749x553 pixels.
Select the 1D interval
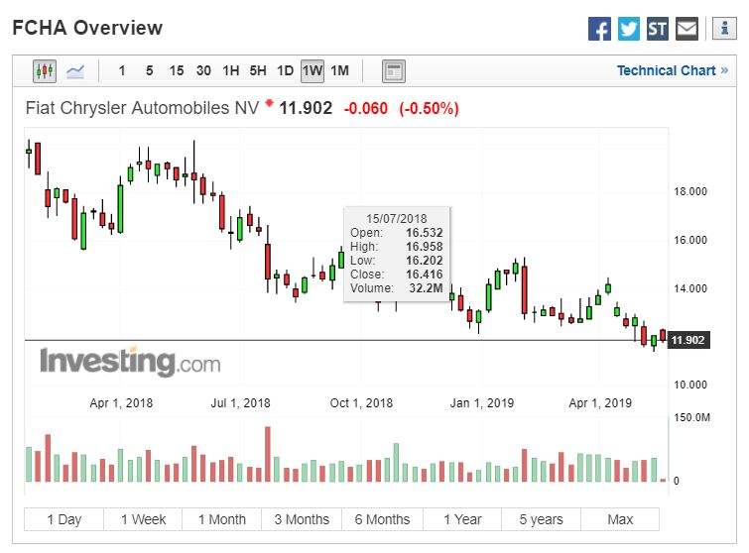pyautogui.click(x=285, y=70)
